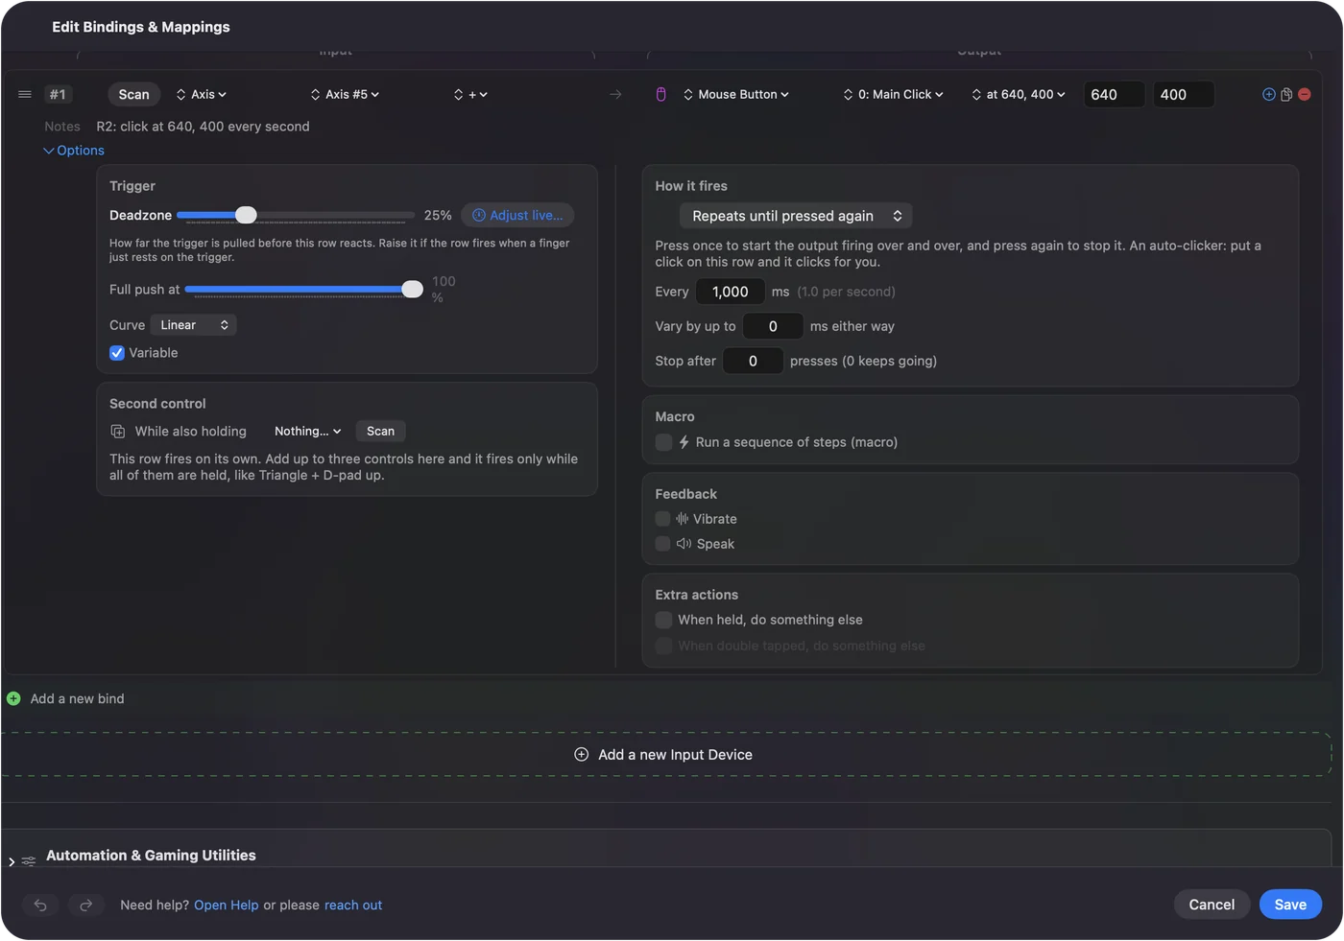Click the #1 bind number badge
The width and height of the screenshot is (1344, 941).
click(x=58, y=94)
